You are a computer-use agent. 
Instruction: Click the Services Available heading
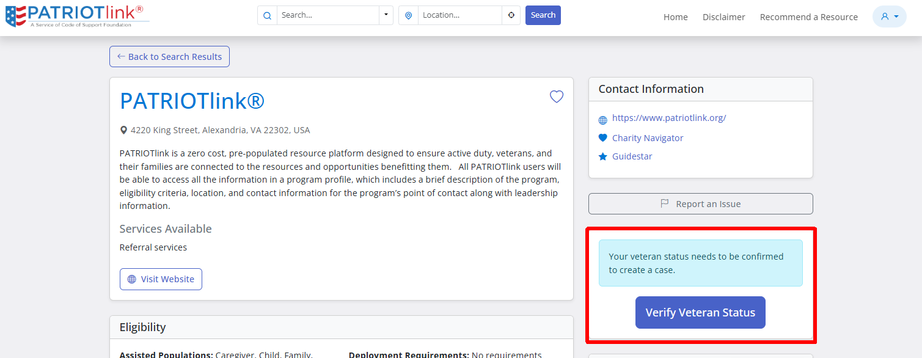pos(166,229)
